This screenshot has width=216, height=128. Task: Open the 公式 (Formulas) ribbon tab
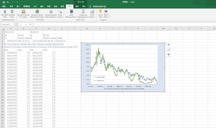tap(35, 6)
